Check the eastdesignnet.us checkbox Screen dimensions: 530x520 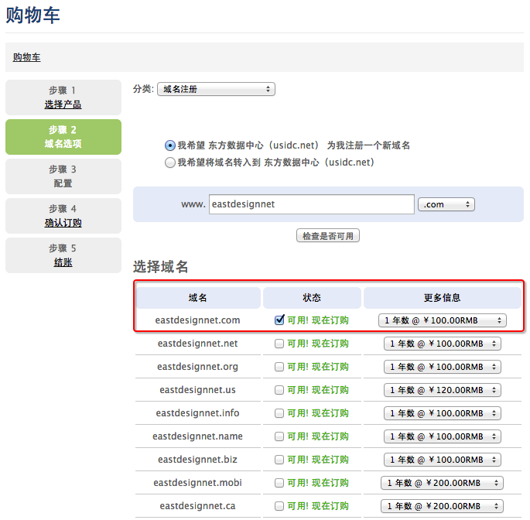[x=279, y=390]
